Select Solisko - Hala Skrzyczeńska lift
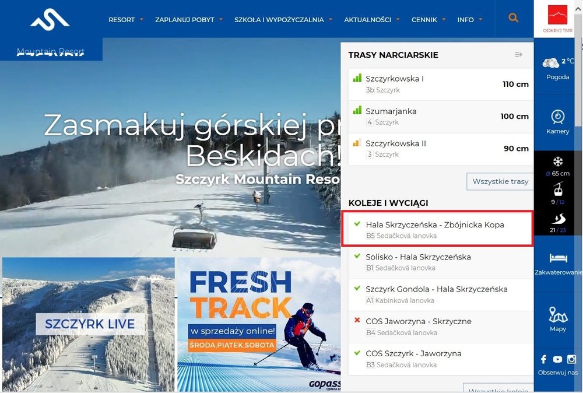Viewport: 583px width, 393px height. 441,262
